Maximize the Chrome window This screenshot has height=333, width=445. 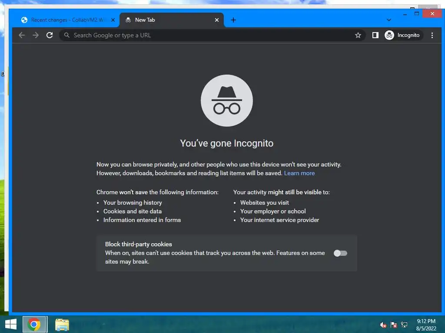point(417,13)
